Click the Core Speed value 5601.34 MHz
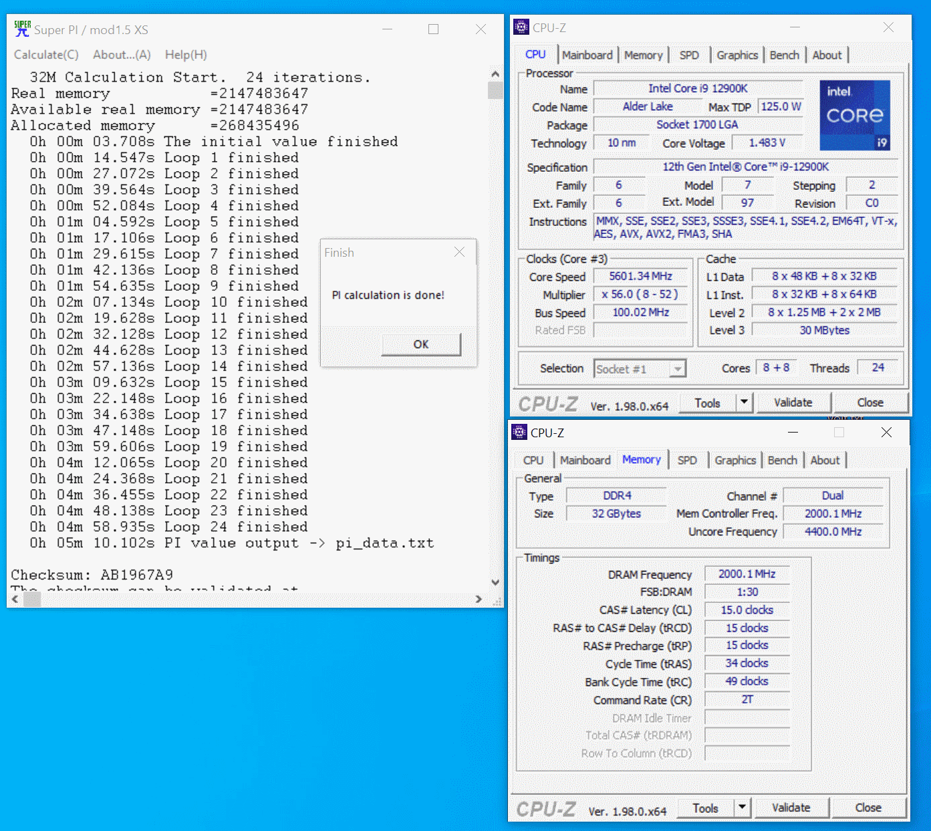The image size is (931, 831). point(640,276)
